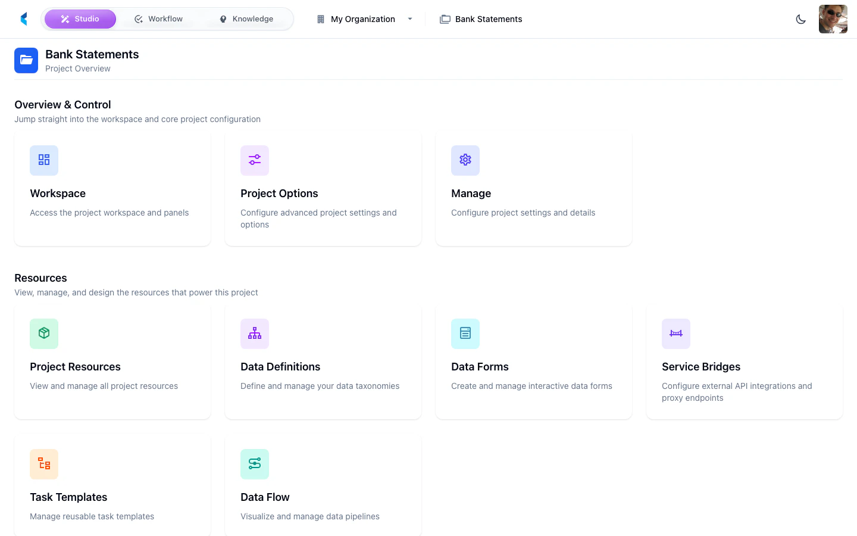Click the Project Options sliders icon
Screen dimensions: 857x536
coord(255,160)
